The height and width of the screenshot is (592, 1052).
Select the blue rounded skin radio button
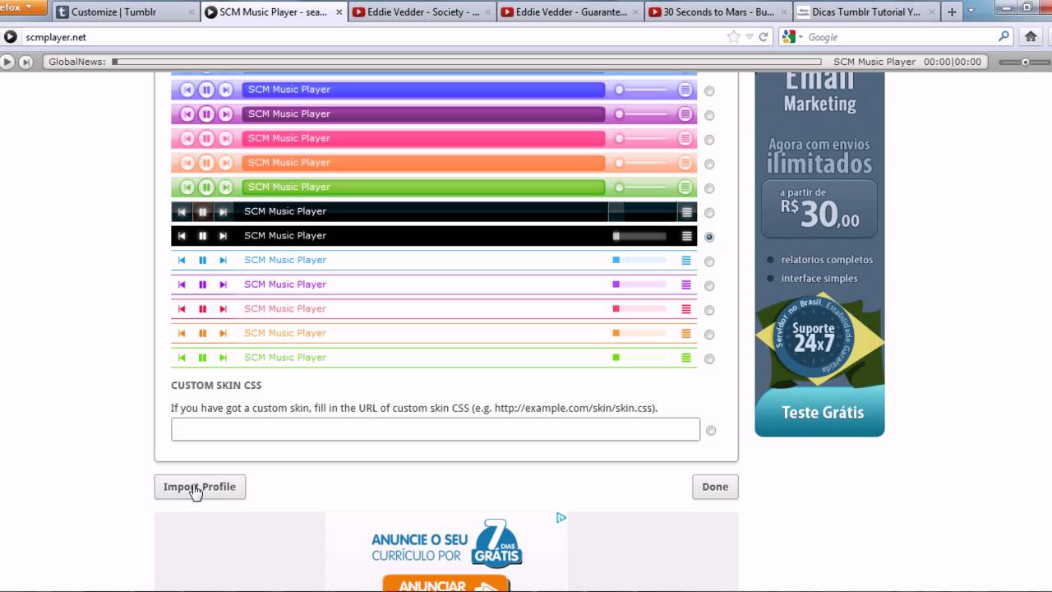[709, 91]
